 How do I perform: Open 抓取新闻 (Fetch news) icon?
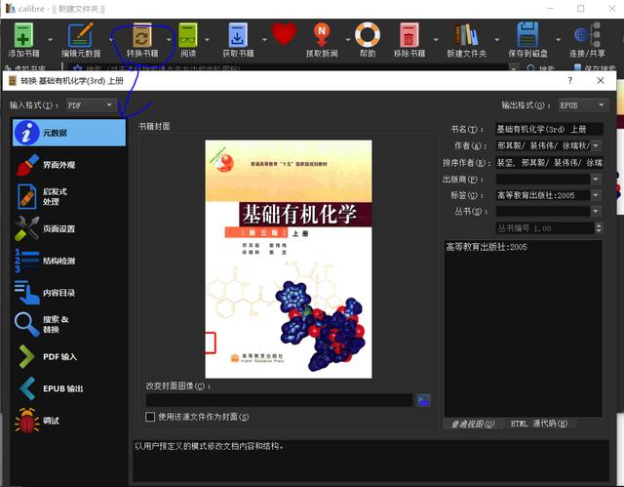coord(322,35)
